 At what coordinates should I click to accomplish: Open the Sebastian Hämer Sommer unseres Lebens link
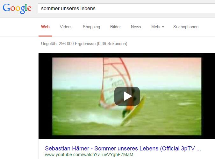(x=123, y=149)
